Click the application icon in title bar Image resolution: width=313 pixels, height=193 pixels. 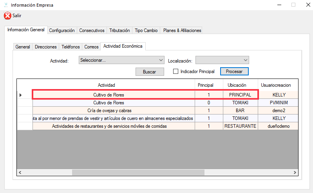point(5,5)
